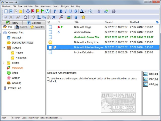Click the blue anchor toolbar icon

coord(28,11)
